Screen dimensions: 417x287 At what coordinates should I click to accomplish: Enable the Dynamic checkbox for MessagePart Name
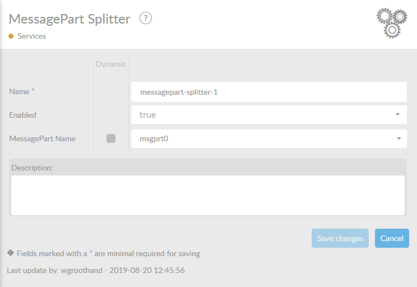click(111, 138)
